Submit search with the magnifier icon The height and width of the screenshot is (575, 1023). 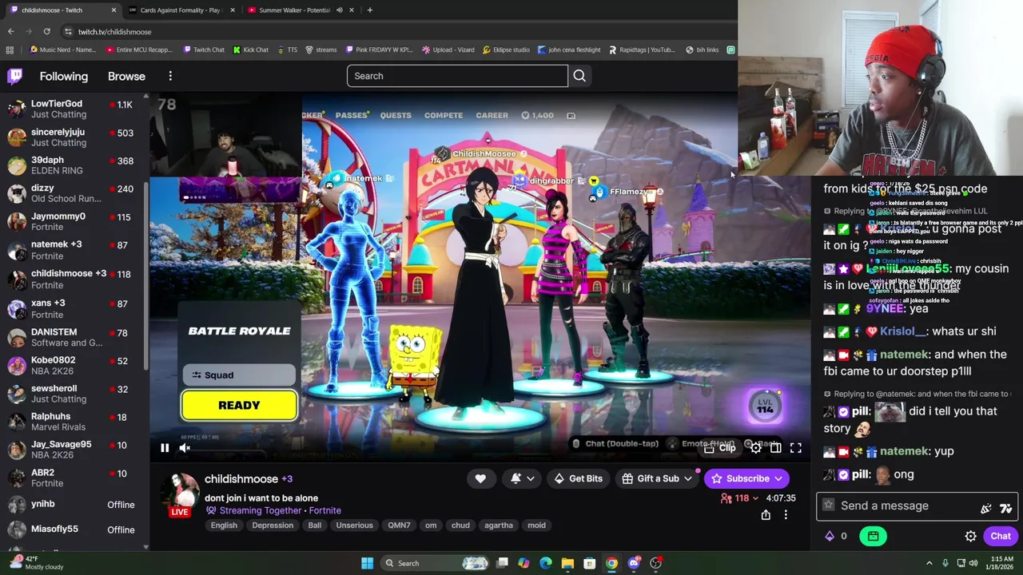pyautogui.click(x=579, y=76)
